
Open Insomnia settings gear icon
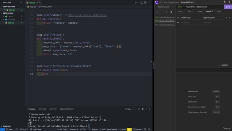pos(224,2)
